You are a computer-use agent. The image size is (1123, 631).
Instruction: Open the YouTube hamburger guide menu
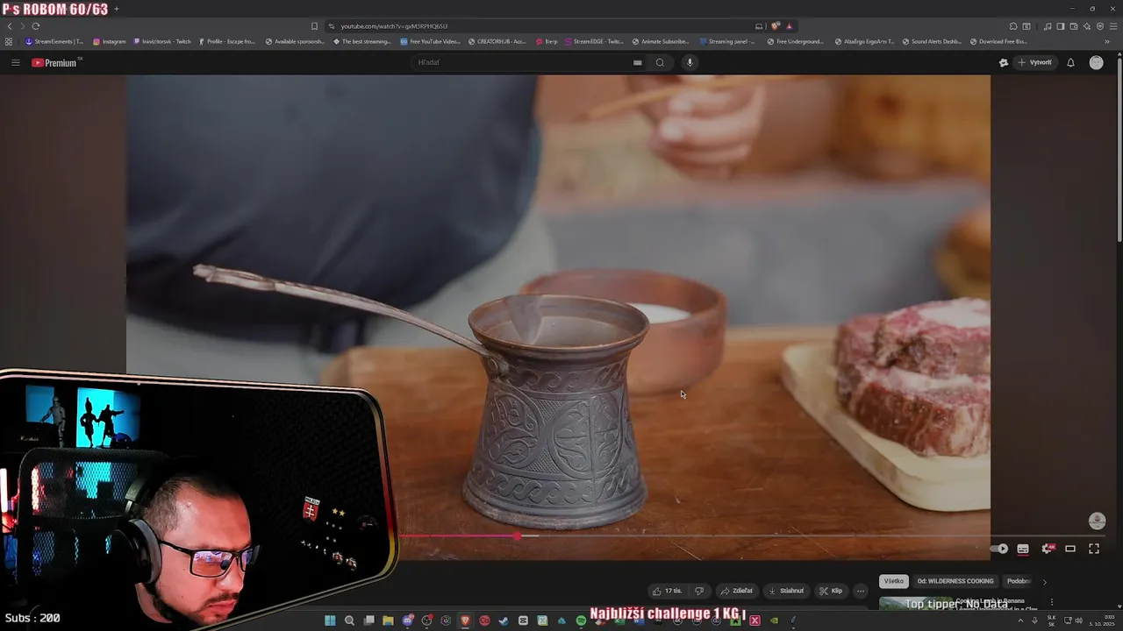pos(15,62)
